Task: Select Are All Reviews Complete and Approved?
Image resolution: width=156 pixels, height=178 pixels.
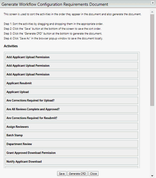Action: pos(72,109)
